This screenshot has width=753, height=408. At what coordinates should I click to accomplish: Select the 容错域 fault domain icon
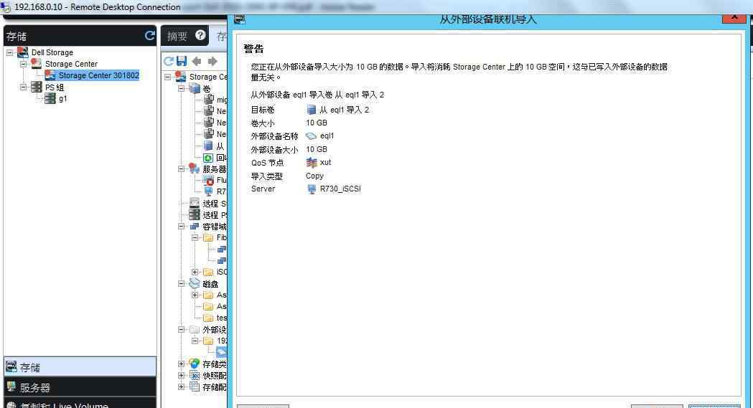click(x=195, y=227)
